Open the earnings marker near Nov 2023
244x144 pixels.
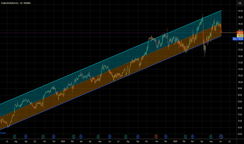(43, 137)
